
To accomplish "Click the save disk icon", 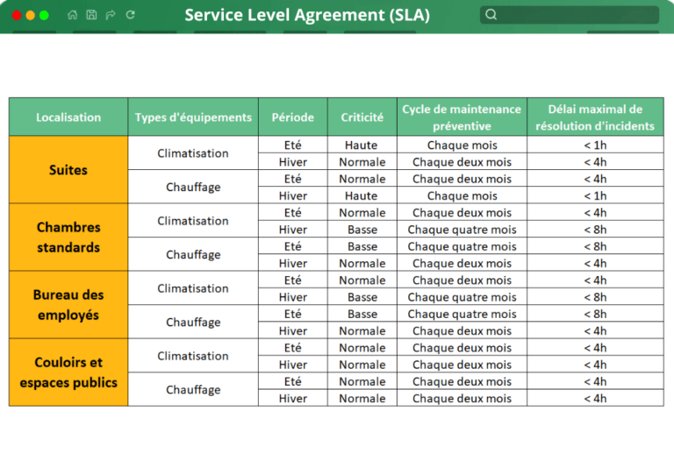I will tap(91, 15).
